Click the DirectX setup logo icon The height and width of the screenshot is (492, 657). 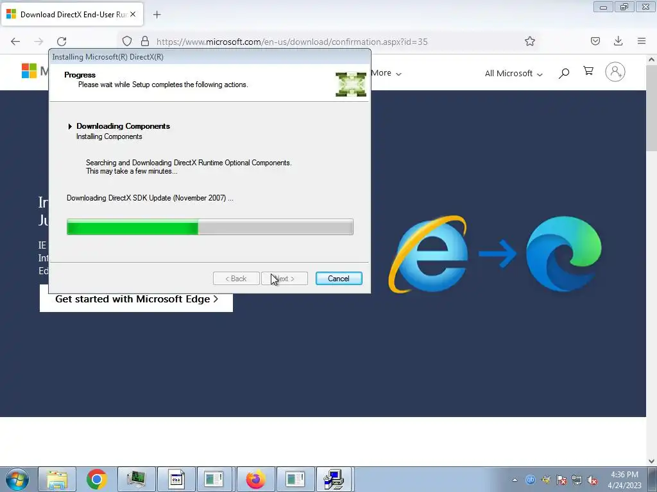351,84
